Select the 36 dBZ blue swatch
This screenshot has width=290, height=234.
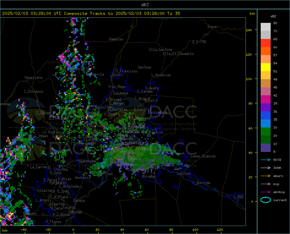click(266, 116)
